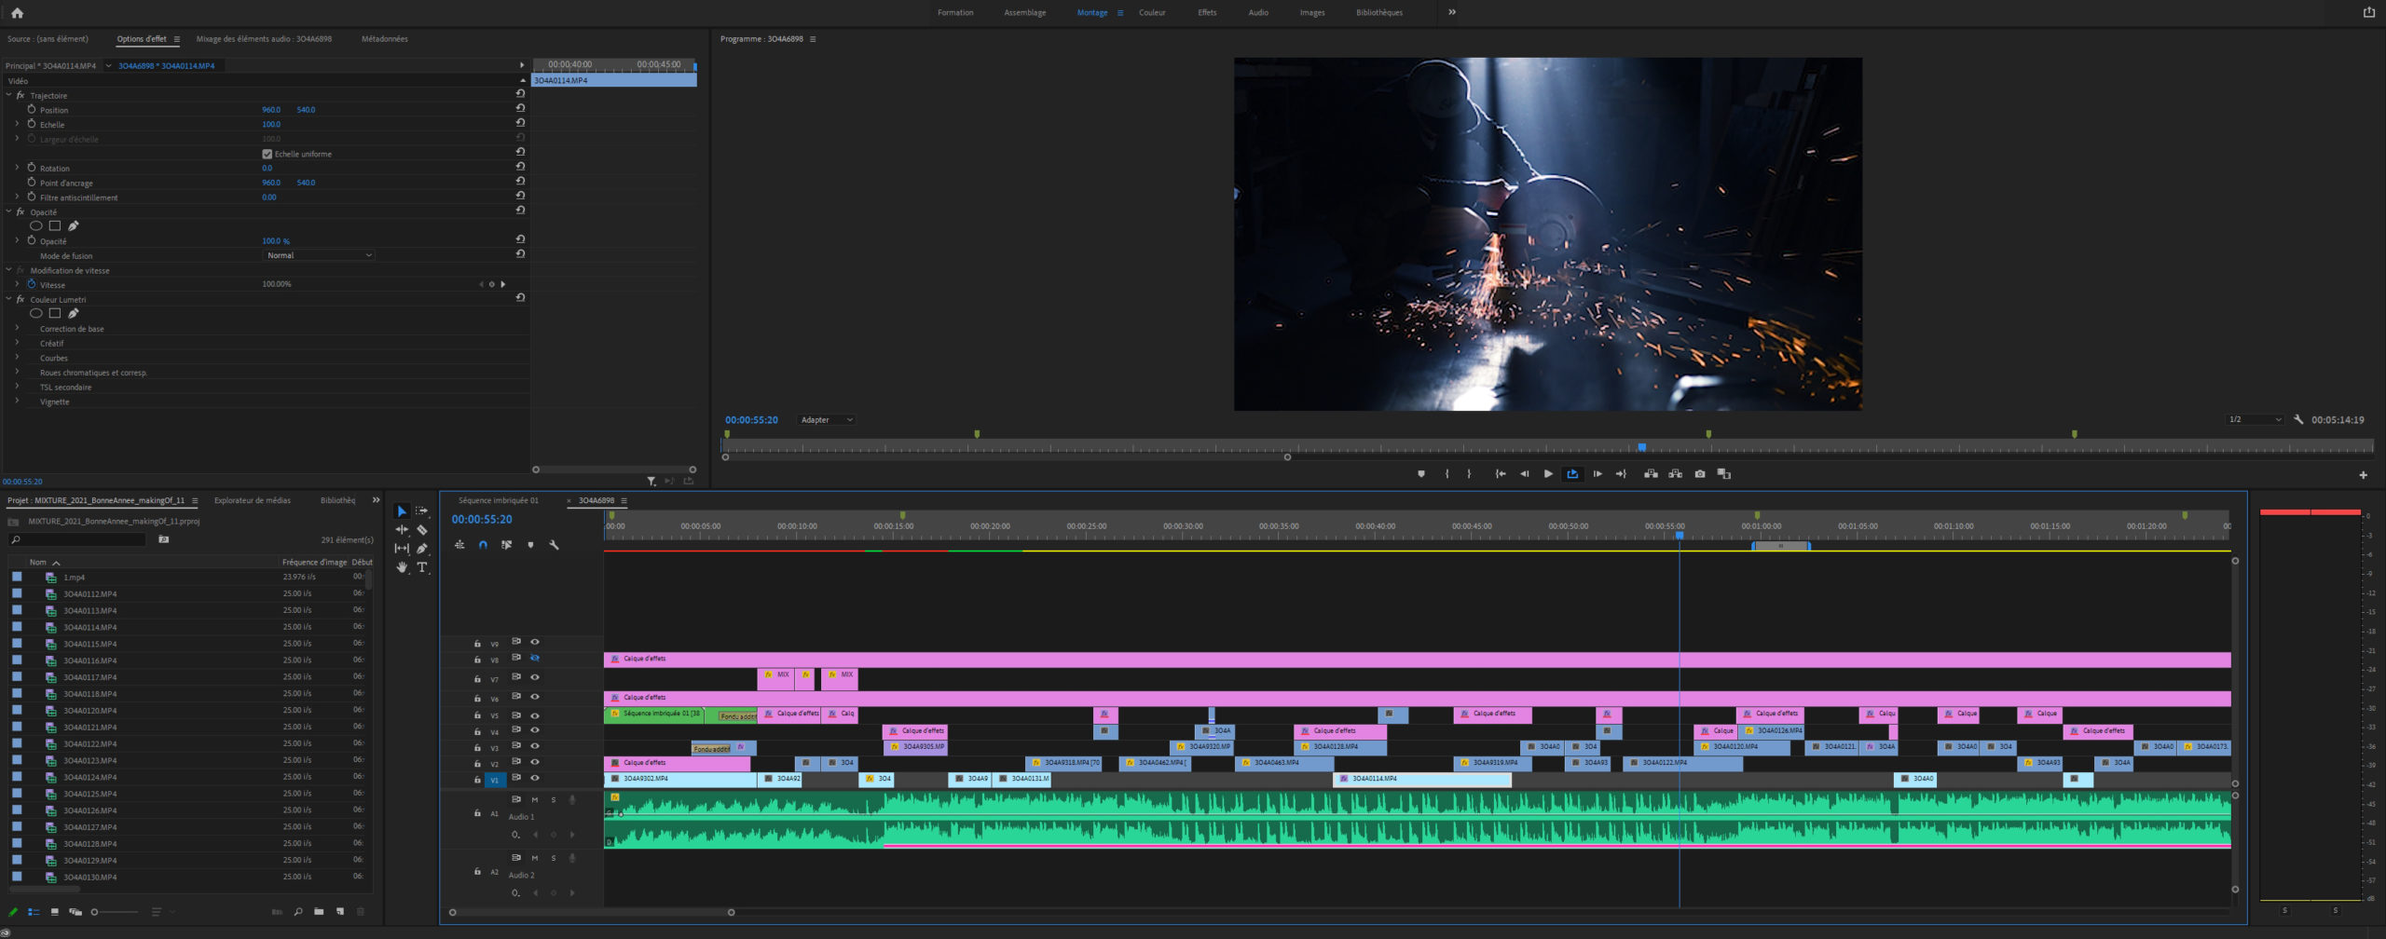This screenshot has width=2386, height=939.
Task: Click the Séquence imbriquée 01 timeline tab
Action: click(498, 500)
